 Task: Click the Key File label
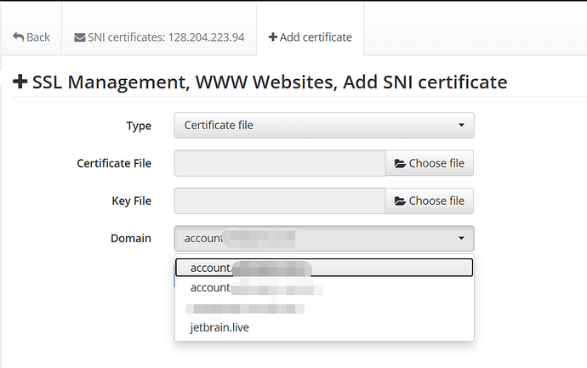point(131,201)
